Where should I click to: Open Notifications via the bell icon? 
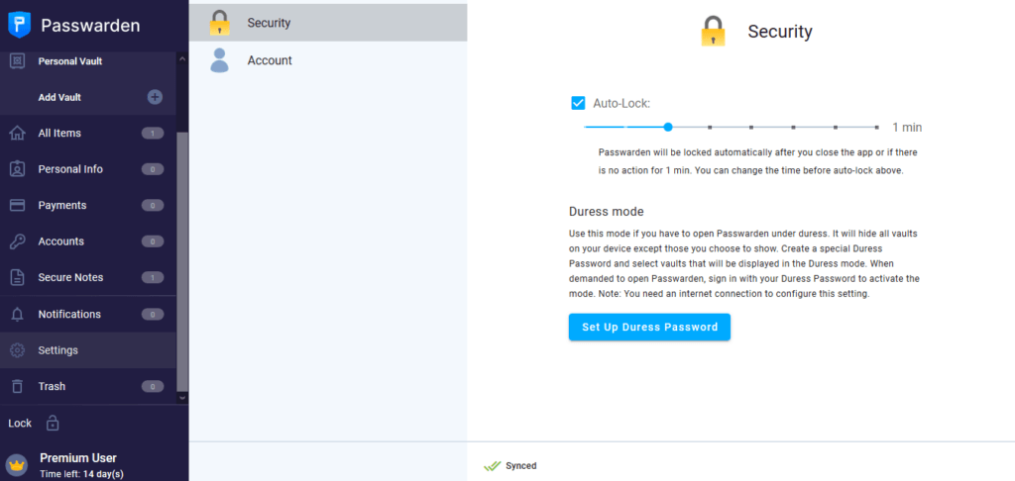point(18,314)
